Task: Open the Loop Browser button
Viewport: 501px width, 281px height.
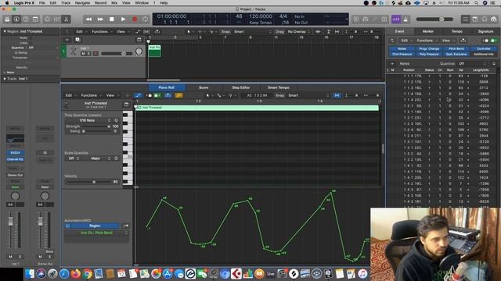Action: 485,20
